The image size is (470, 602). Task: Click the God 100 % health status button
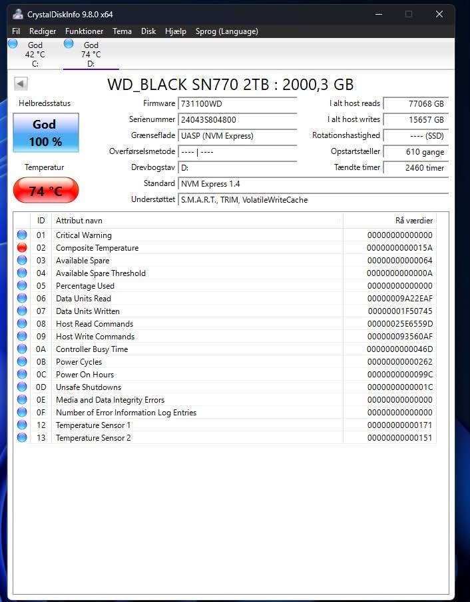46,133
